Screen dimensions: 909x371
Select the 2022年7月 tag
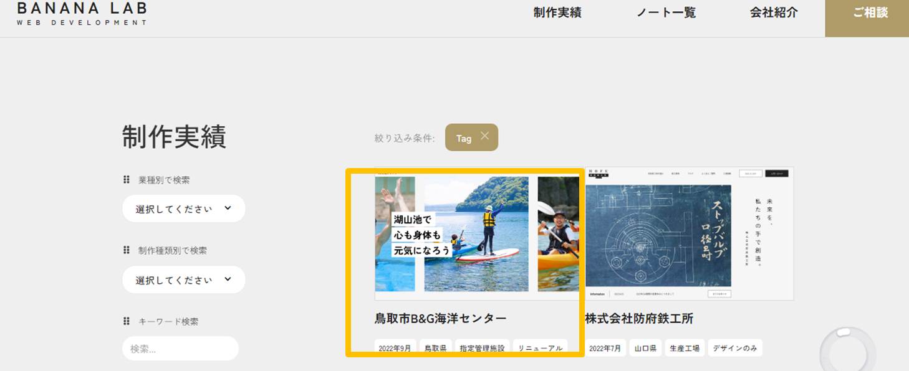[x=605, y=348]
